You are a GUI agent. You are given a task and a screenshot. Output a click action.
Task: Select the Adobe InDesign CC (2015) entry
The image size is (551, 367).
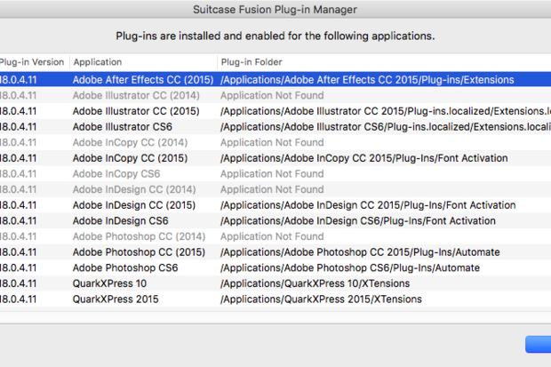pos(134,205)
